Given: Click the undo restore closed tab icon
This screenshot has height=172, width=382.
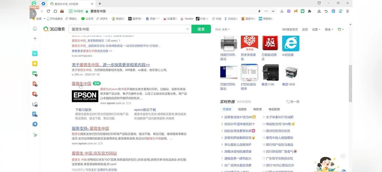Looking at the screenshot, I should [x=326, y=11].
